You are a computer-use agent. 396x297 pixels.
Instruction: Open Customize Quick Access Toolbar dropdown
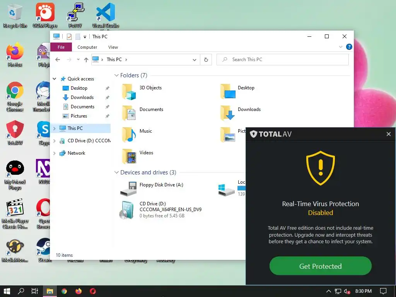(85, 37)
